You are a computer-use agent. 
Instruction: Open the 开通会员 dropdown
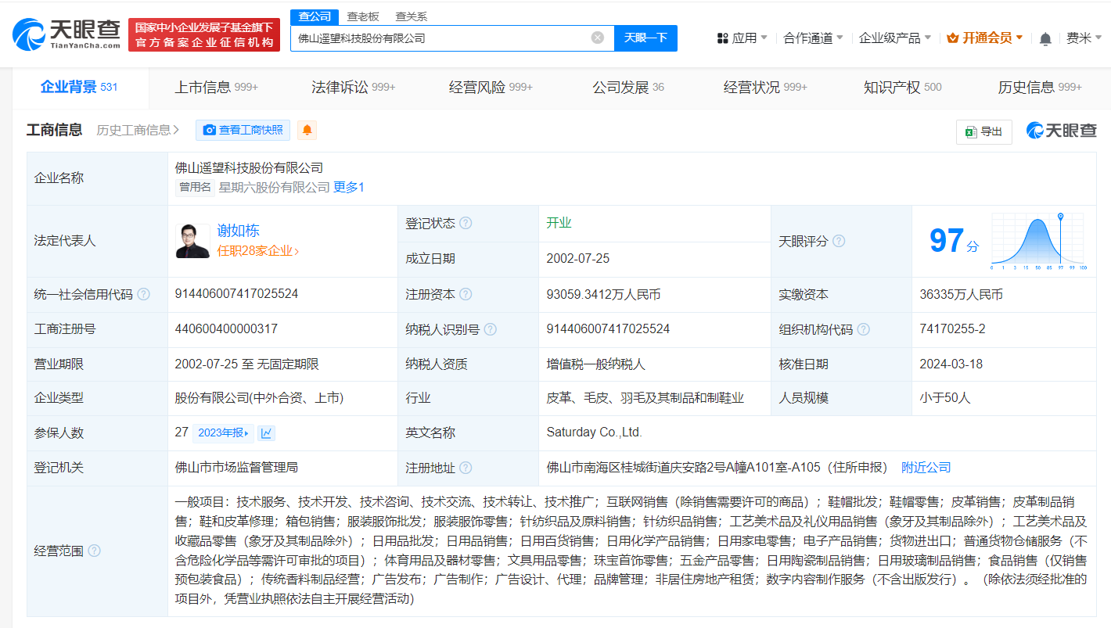click(x=985, y=38)
